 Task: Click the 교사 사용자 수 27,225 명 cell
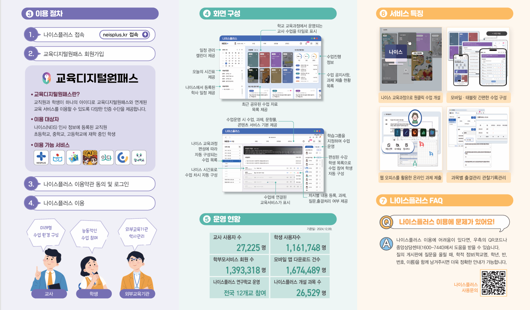point(239,243)
